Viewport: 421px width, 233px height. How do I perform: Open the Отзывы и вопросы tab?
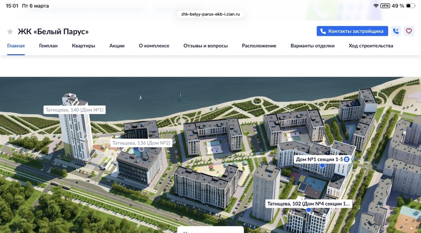point(206,46)
